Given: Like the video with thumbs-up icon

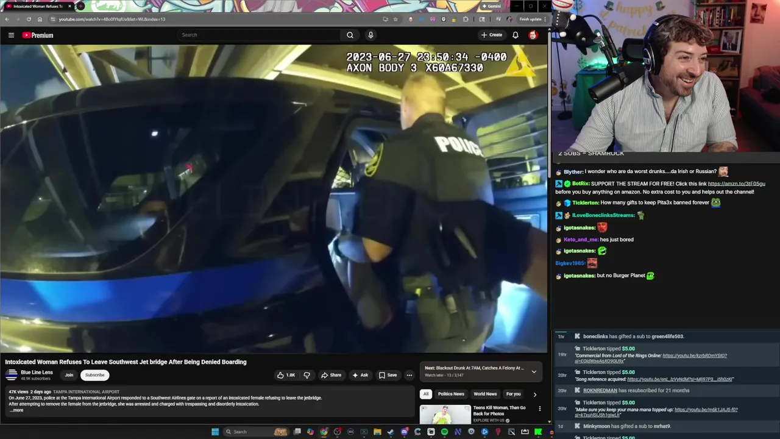Looking at the screenshot, I should click(286, 375).
